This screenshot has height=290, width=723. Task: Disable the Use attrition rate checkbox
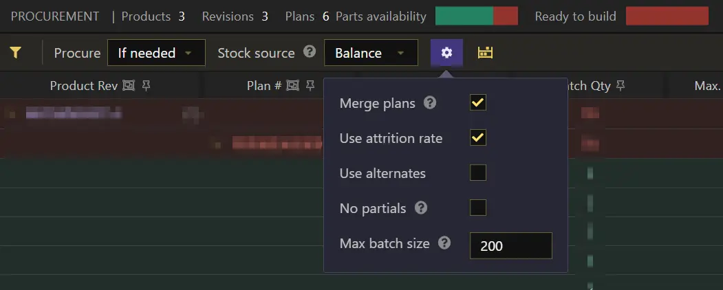pos(478,138)
